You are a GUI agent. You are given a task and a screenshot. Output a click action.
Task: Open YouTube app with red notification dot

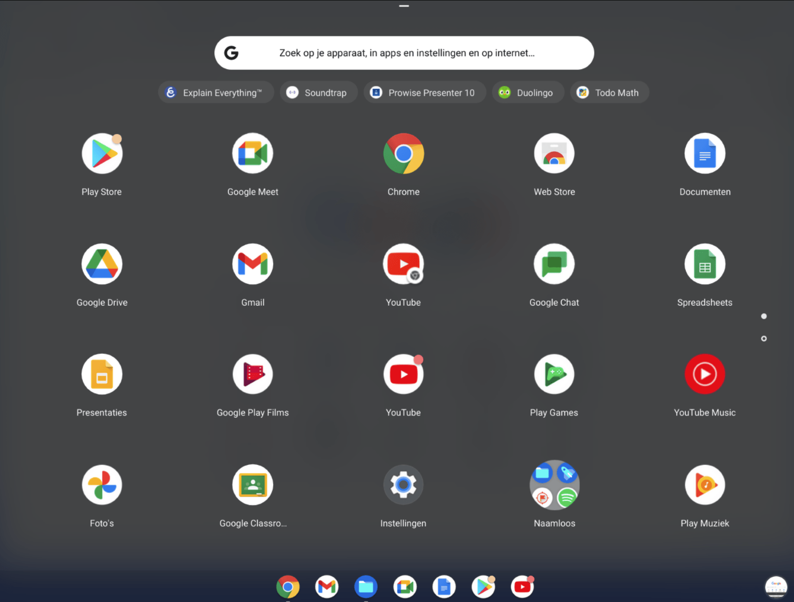(x=403, y=374)
